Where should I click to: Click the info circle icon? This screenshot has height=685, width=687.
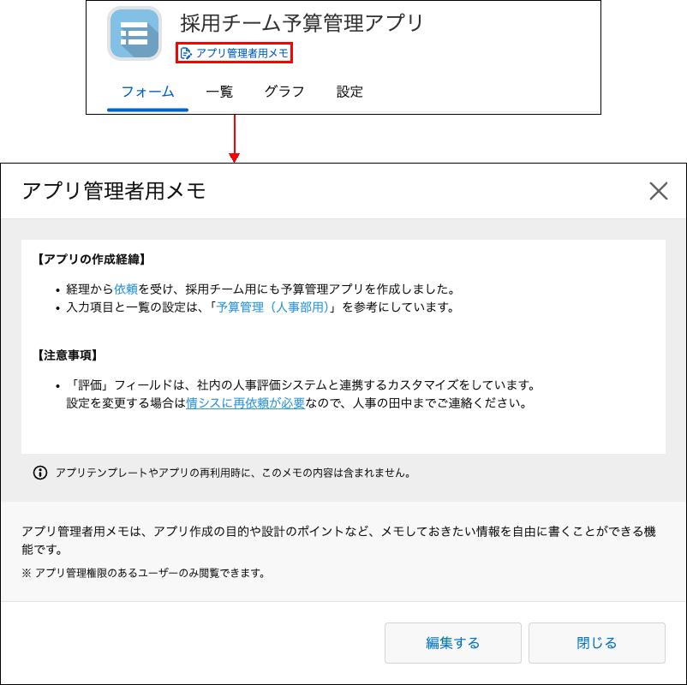40,473
